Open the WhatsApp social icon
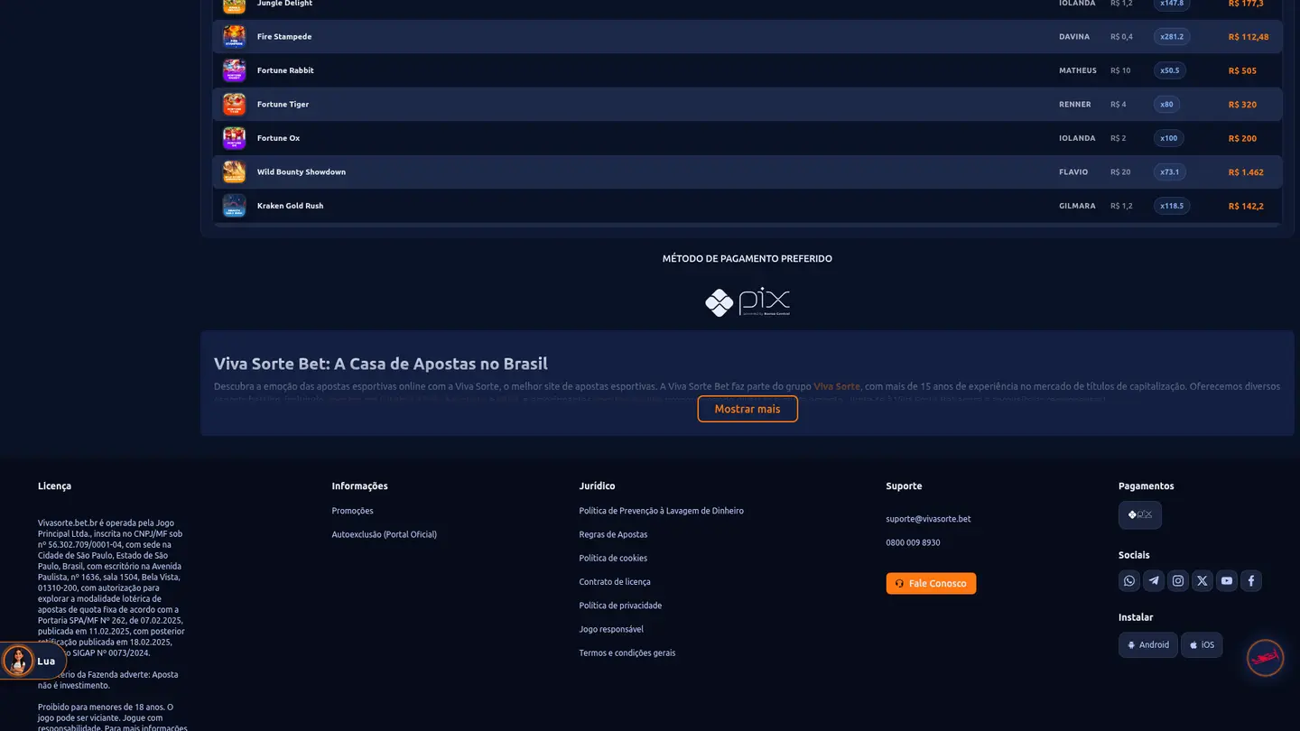 click(x=1129, y=581)
